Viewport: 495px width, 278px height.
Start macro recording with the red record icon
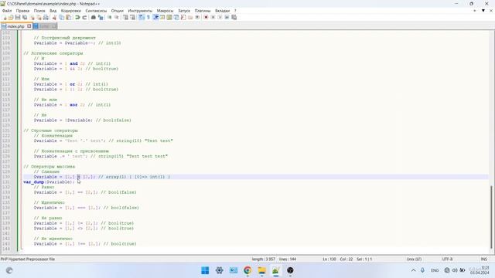206,17
